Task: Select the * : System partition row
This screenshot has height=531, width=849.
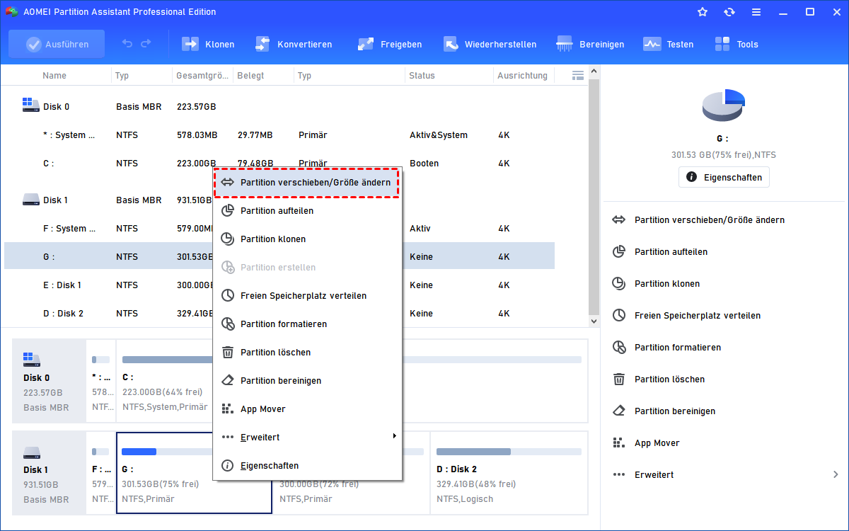Action: coord(279,135)
